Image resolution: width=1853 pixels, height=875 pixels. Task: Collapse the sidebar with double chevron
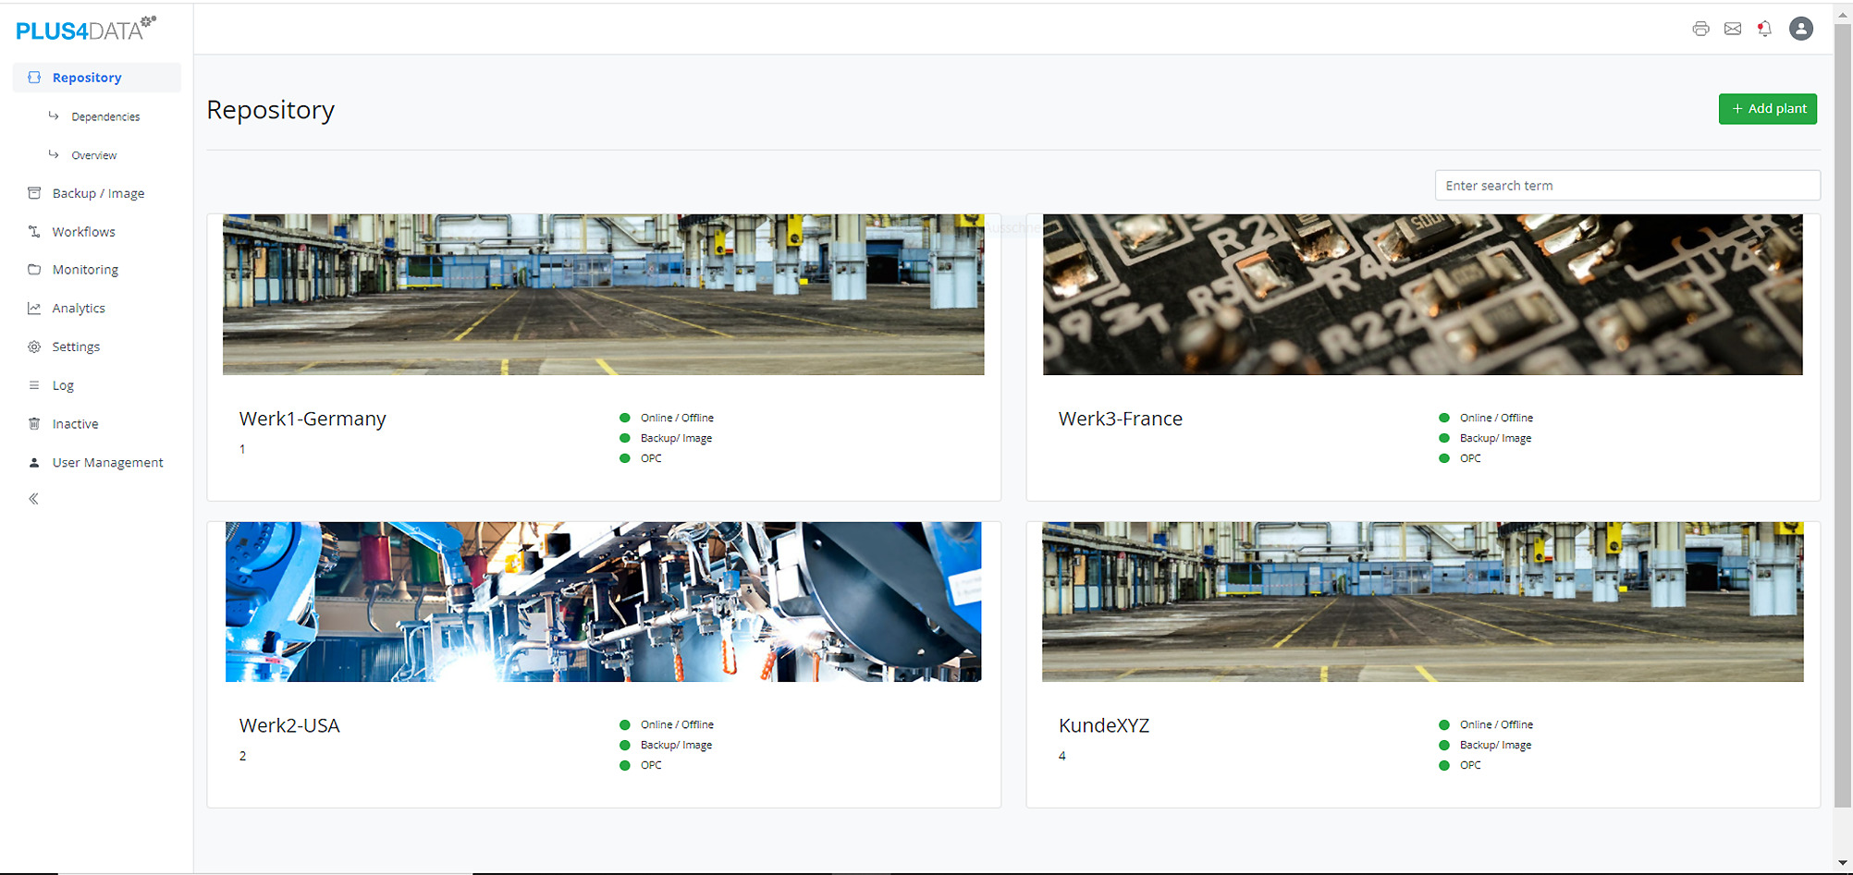tap(34, 499)
